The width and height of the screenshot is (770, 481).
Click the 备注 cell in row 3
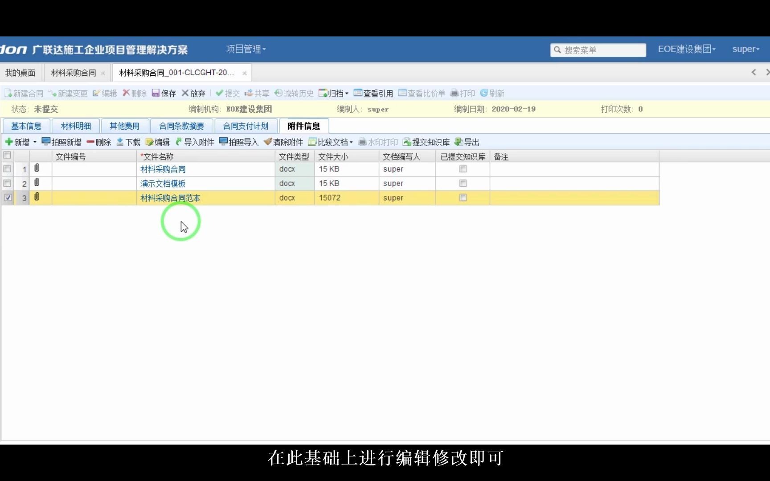(574, 198)
